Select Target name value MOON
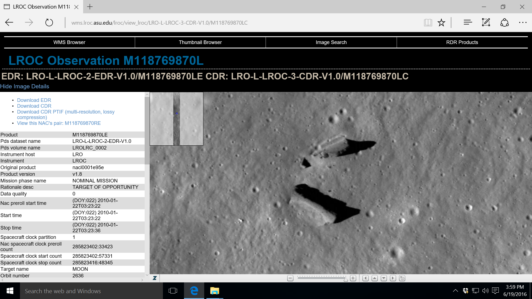The width and height of the screenshot is (532, 299). [80, 269]
